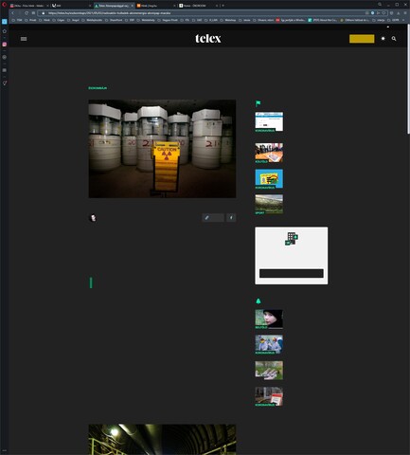Click the lock icon in the address bar
This screenshot has height=455, width=410.
pyautogui.click(x=44, y=13)
